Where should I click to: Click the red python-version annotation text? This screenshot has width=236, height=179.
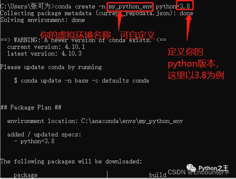[x=196, y=63]
